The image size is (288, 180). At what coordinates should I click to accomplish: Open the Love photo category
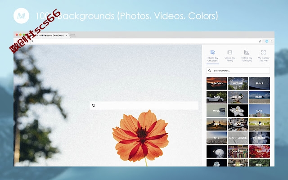259,111
